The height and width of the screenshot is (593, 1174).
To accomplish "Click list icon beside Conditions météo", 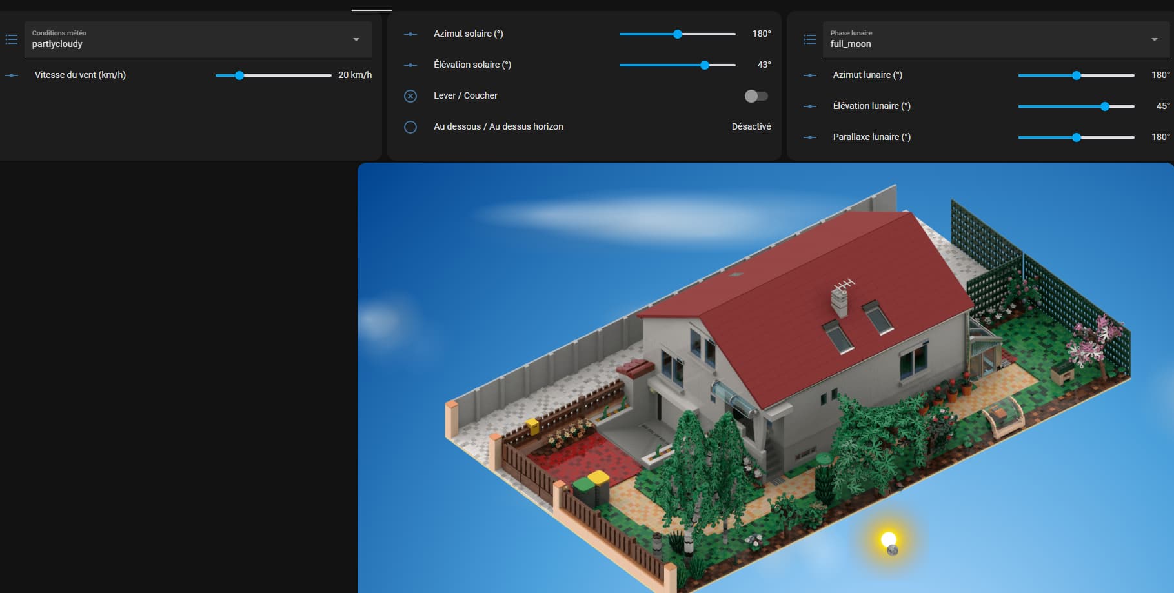I will 12,39.
